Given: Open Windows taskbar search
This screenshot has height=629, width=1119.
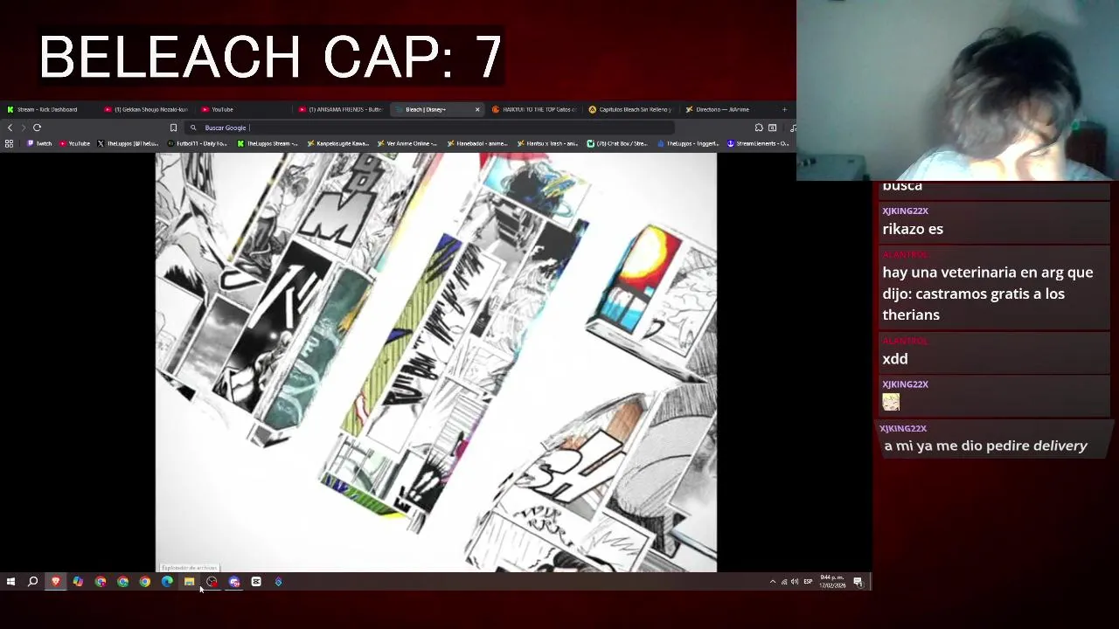Looking at the screenshot, I should pos(32,582).
